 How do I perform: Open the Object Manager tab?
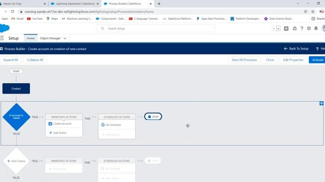pyautogui.click(x=50, y=38)
